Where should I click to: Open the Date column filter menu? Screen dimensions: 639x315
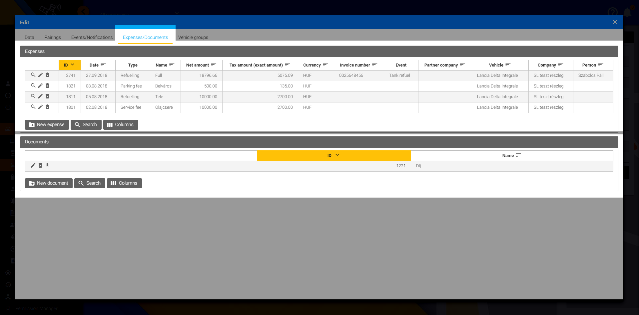[103, 65]
